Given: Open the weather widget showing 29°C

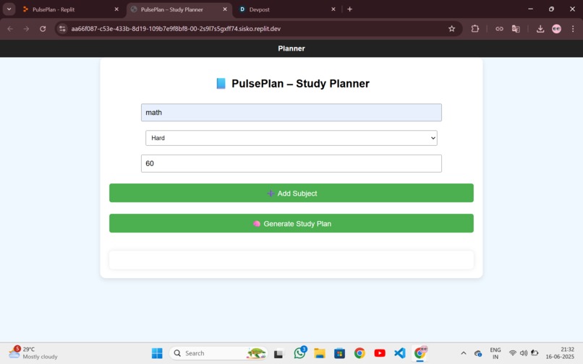Looking at the screenshot, I should coord(33,353).
